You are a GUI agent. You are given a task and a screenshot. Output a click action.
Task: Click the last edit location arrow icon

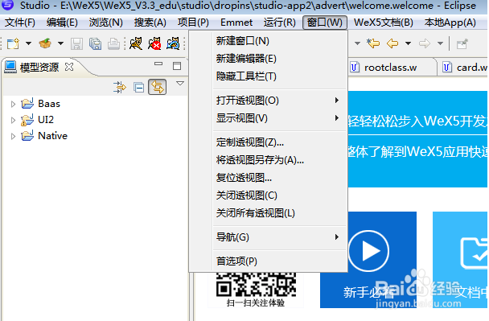click(x=373, y=43)
